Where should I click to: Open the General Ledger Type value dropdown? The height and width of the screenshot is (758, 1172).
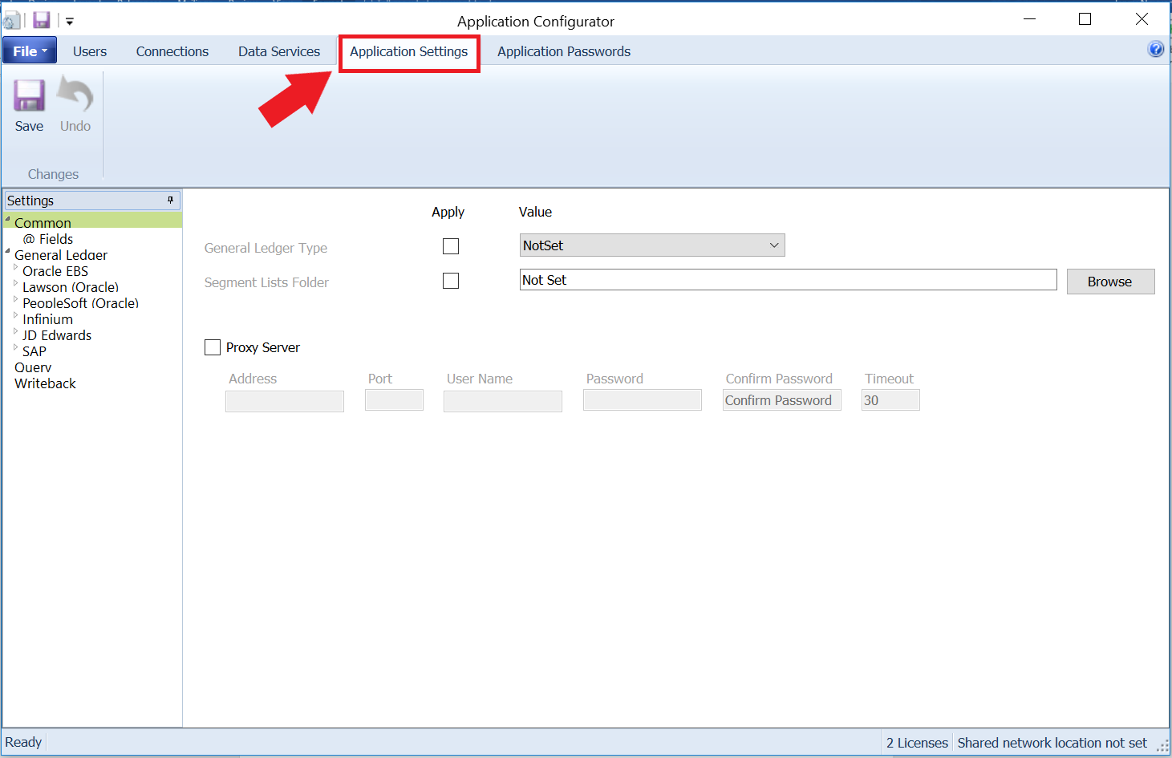coord(773,245)
